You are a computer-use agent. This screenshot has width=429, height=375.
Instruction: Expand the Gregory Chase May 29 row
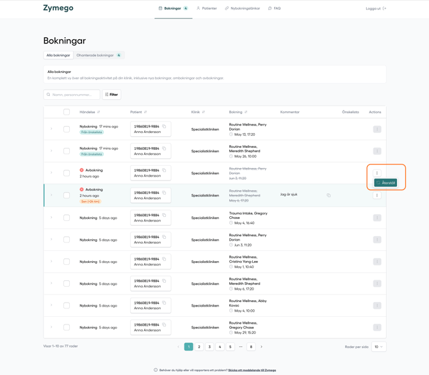pos(51,327)
